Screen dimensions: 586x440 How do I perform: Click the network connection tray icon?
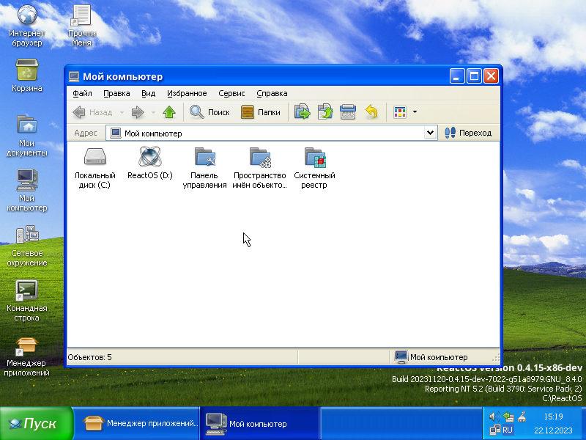(x=495, y=430)
